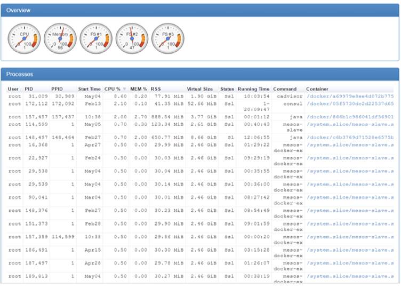
Task: Select CPU value 8.60
Action: click(x=120, y=97)
